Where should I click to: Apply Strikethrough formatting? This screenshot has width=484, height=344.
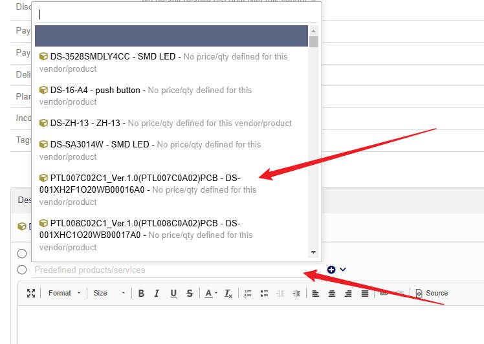click(x=190, y=293)
